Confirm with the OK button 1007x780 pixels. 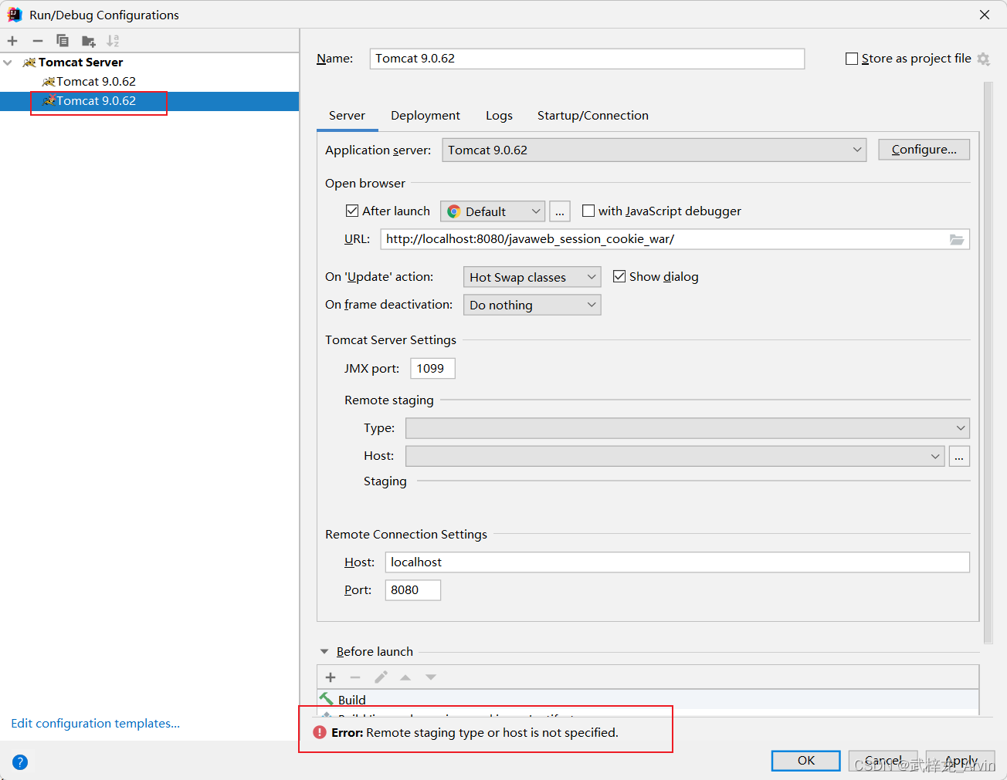pos(805,761)
